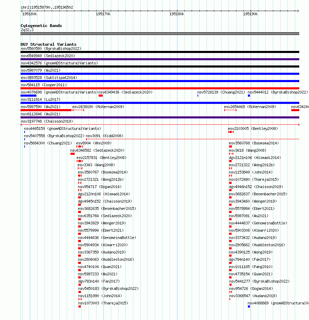Click the nsv5987079 (Wu2021) label
This screenshot has height=320, width=309.
pos(41,70)
